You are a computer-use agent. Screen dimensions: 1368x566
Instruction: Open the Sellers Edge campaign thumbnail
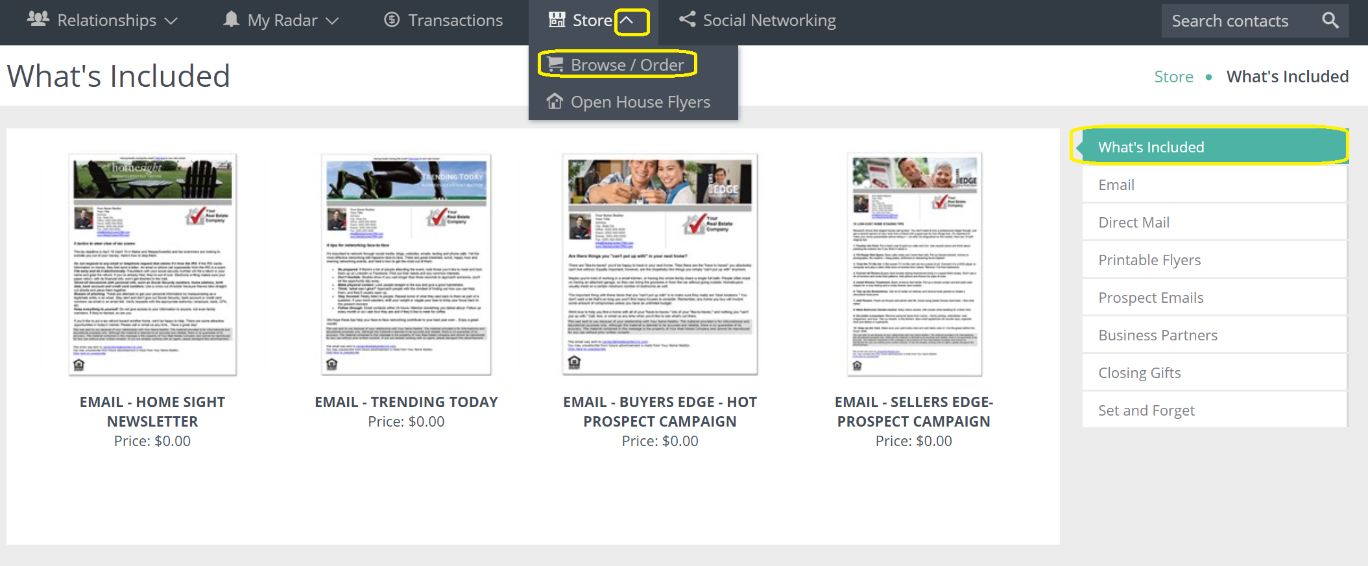coord(914,265)
